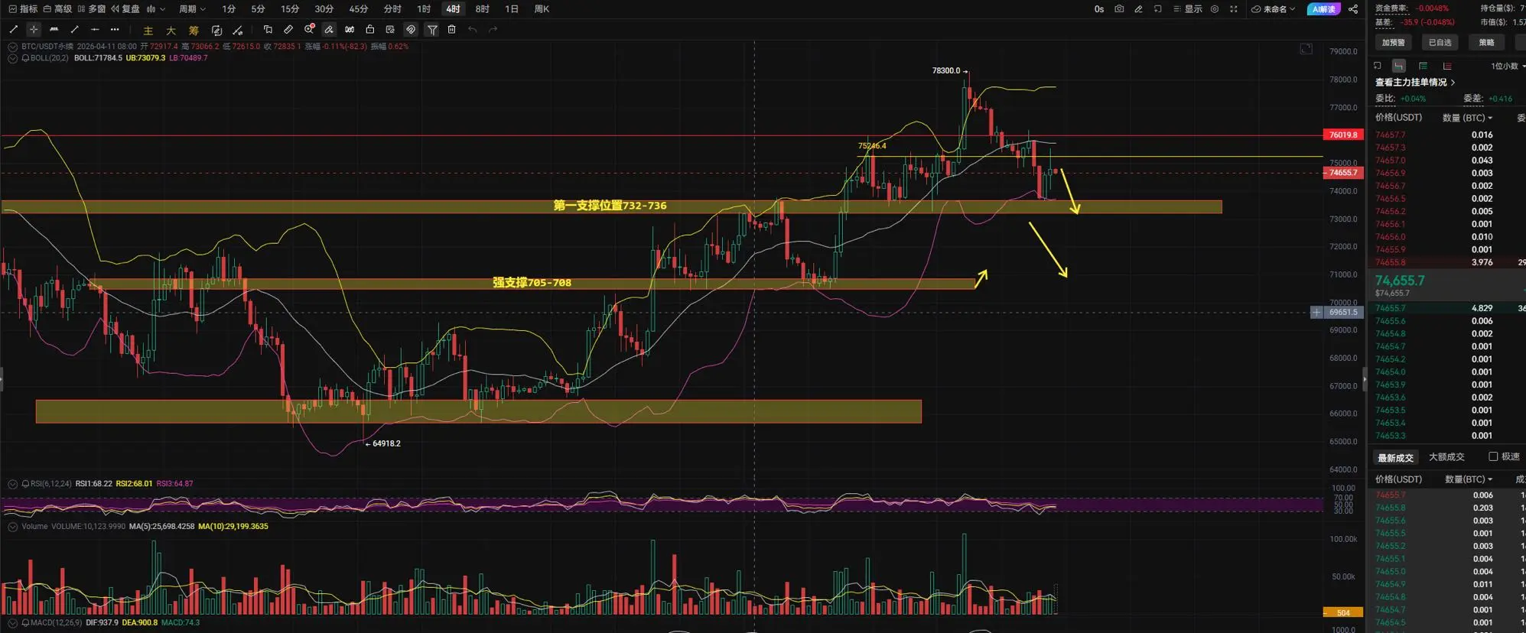Open the 1位小数 decimal precision dropdown
Screen dimensions: 1526x633
click(x=1507, y=66)
